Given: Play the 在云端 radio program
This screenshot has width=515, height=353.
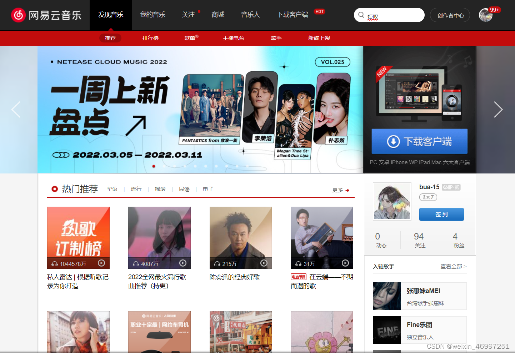Looking at the screenshot, I should point(345,263).
